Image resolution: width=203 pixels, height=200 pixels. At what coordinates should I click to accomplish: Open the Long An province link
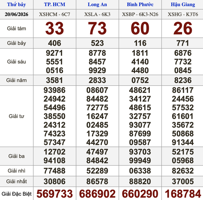tap(97, 4)
